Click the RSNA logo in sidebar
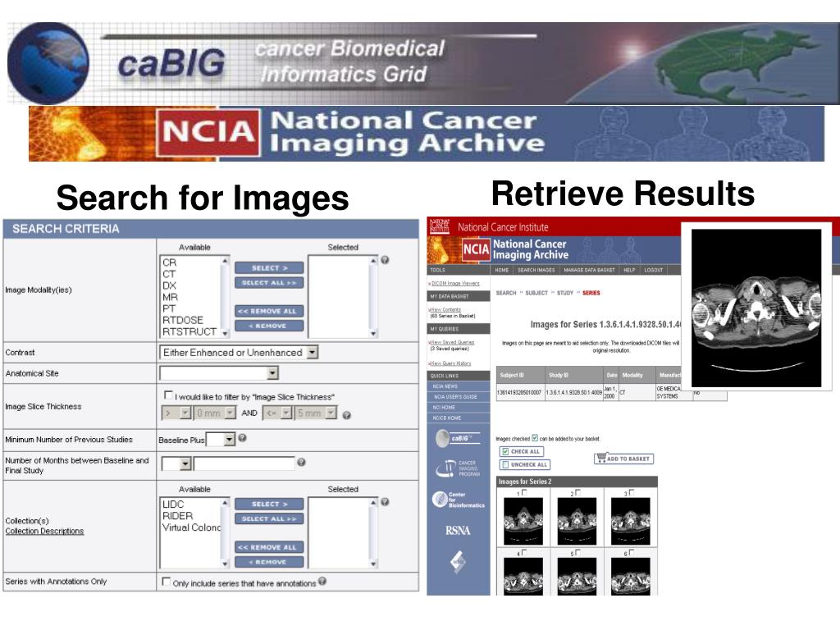The image size is (840, 630). point(458,531)
